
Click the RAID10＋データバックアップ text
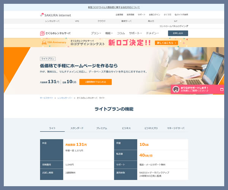(154, 173)
